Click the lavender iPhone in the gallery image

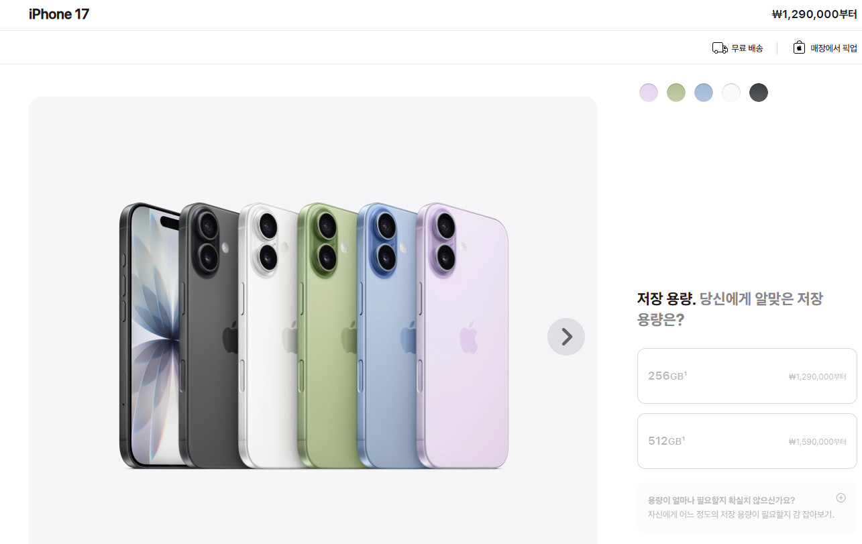(x=462, y=335)
